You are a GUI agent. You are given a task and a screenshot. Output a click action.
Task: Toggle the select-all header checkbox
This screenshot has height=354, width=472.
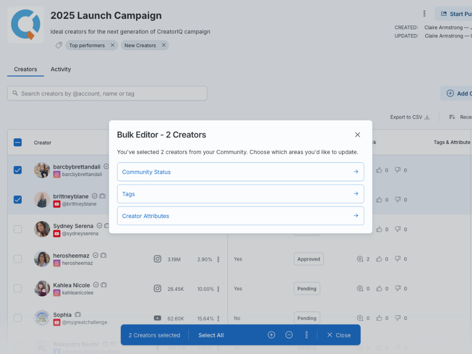point(17,143)
